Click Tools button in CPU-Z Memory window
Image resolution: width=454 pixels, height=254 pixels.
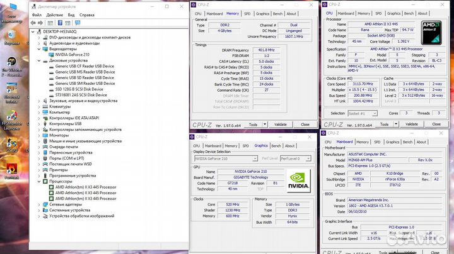tap(253, 124)
